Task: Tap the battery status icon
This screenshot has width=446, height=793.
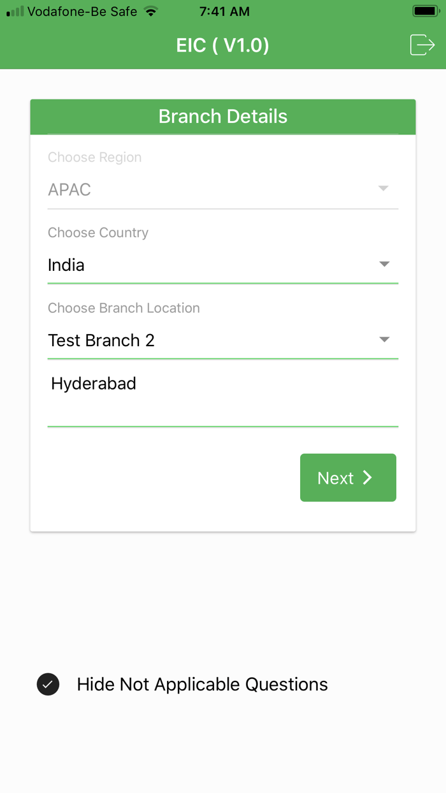Action: [x=424, y=11]
